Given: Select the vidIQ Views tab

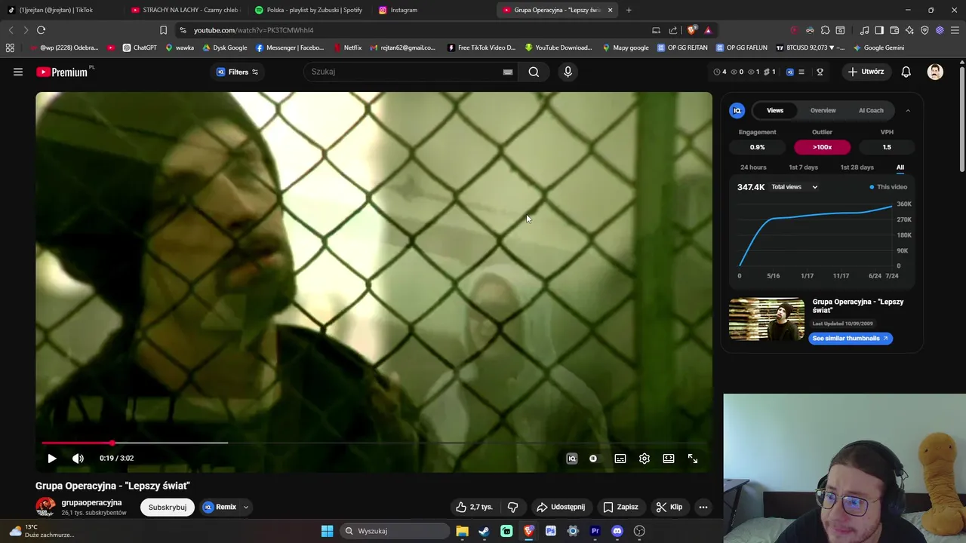Looking at the screenshot, I should pyautogui.click(x=775, y=110).
